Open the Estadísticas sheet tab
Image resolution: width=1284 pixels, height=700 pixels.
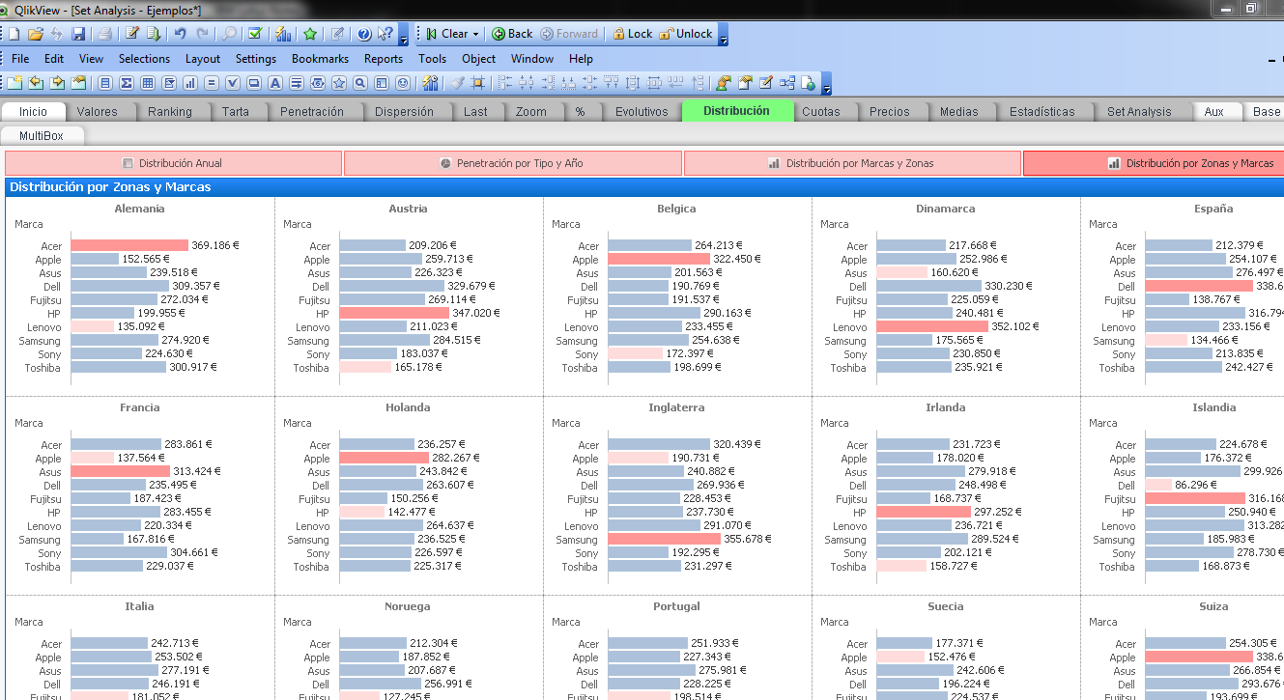pyautogui.click(x=1041, y=111)
